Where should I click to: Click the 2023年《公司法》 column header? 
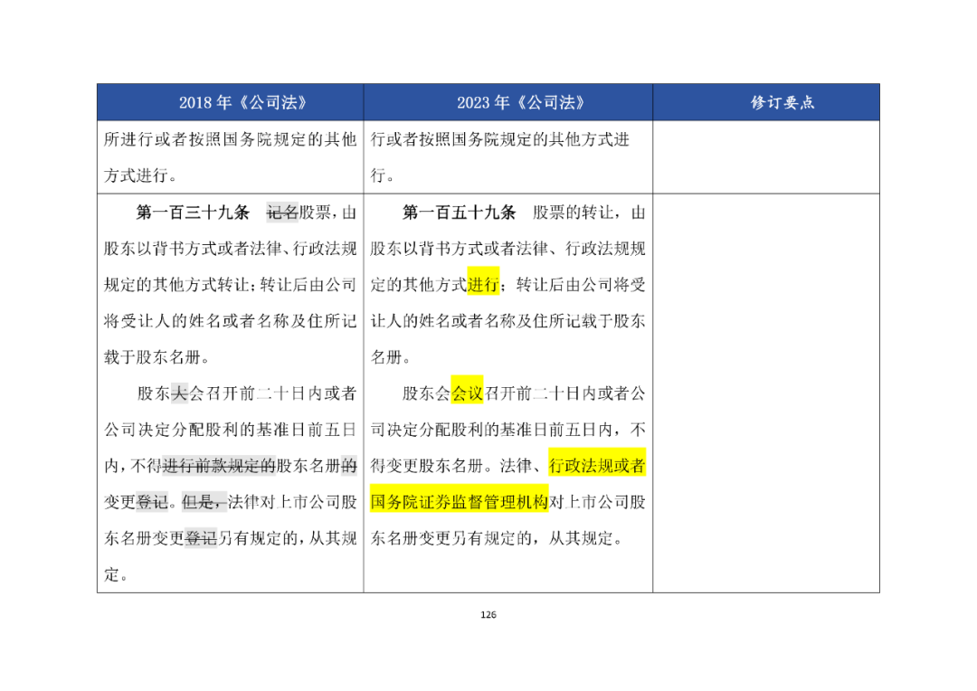507,102
